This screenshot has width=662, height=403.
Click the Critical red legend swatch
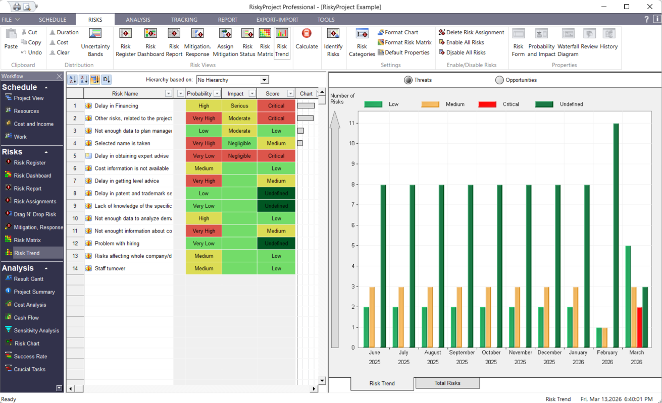pos(488,104)
